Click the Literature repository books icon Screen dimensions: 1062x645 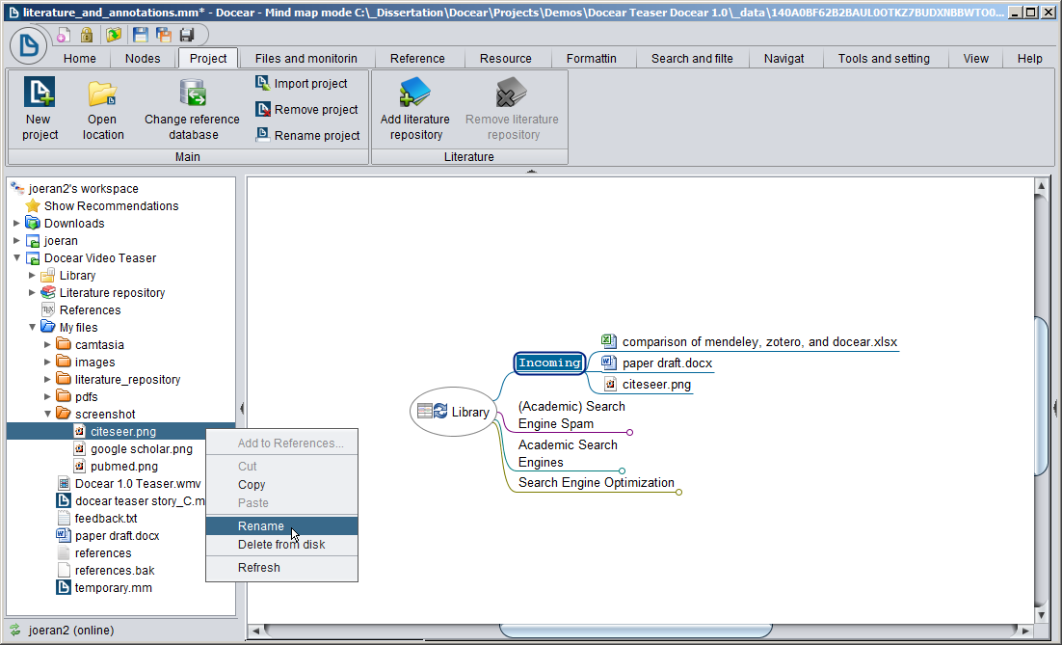[x=48, y=293]
